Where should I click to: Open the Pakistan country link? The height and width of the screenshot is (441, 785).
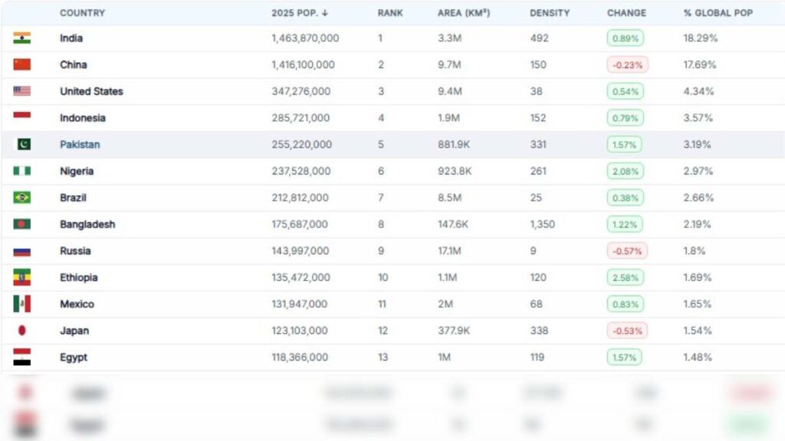click(80, 145)
